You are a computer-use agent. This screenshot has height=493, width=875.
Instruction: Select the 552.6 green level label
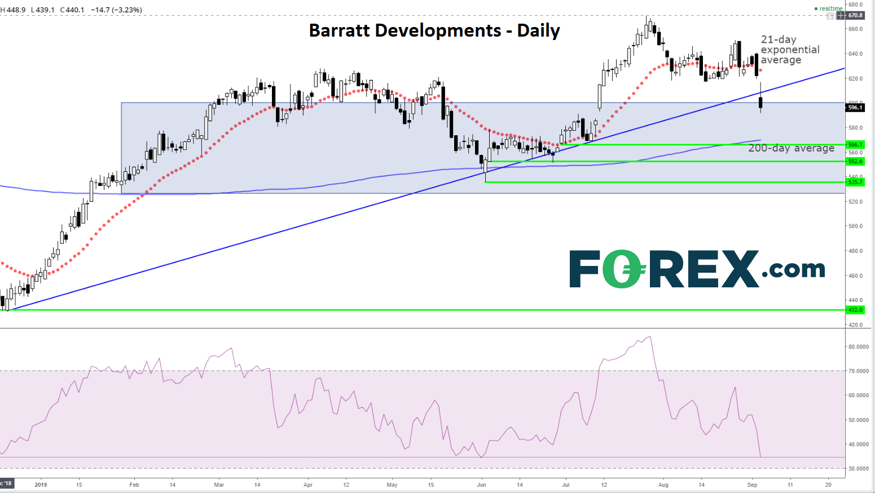[855, 161]
